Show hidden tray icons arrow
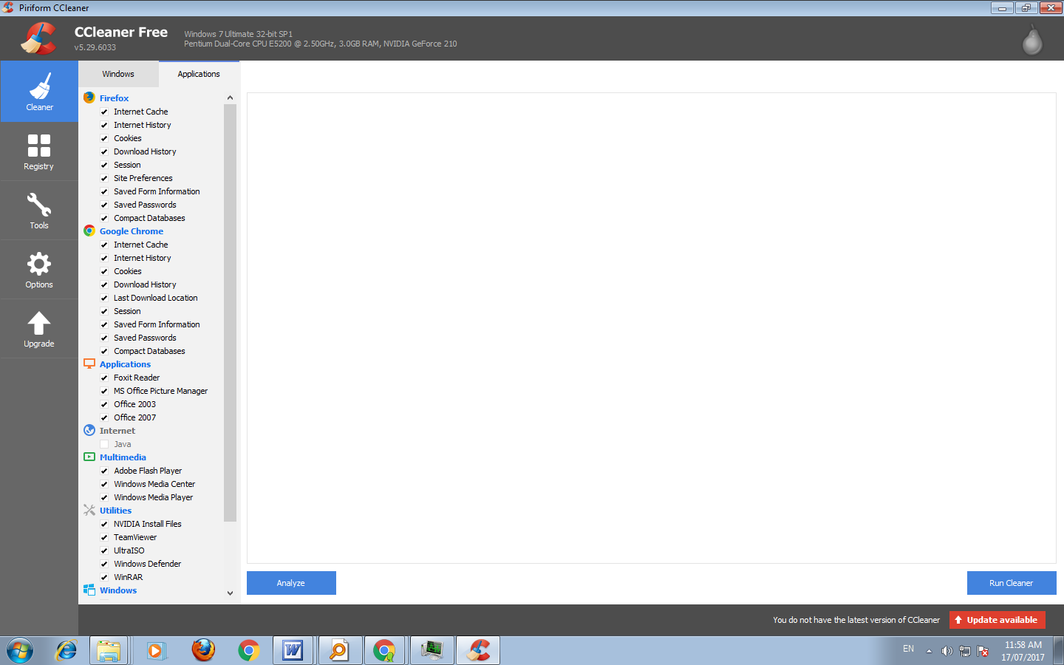Image resolution: width=1064 pixels, height=665 pixels. click(x=929, y=651)
